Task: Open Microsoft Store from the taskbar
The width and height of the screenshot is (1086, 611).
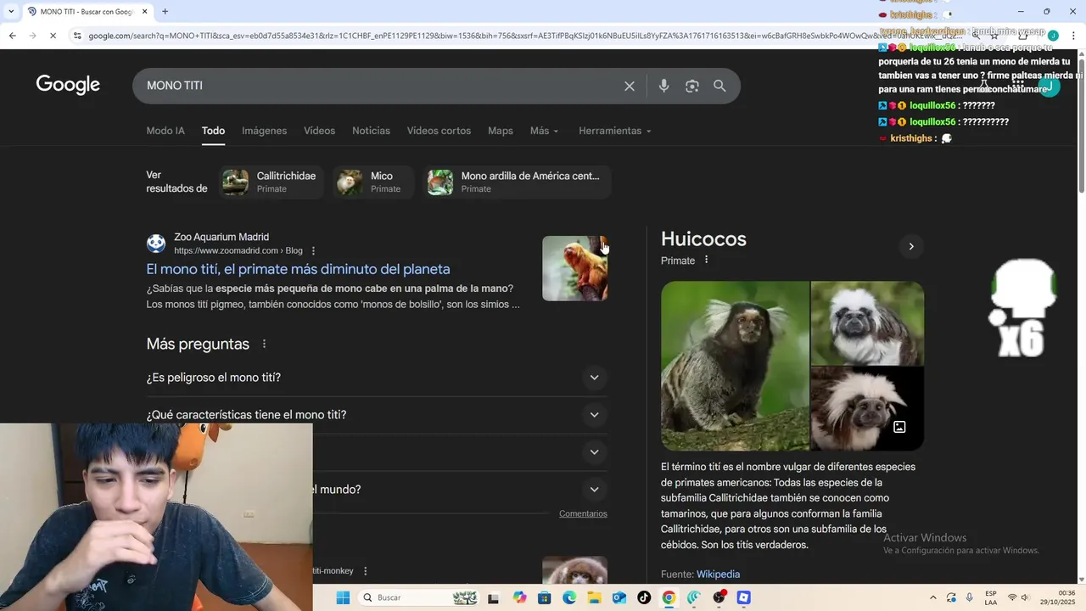Action: (x=545, y=597)
